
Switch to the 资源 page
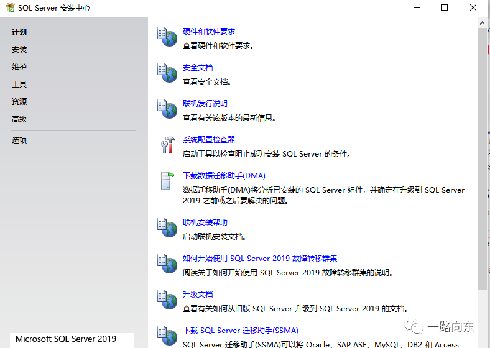click(x=19, y=101)
